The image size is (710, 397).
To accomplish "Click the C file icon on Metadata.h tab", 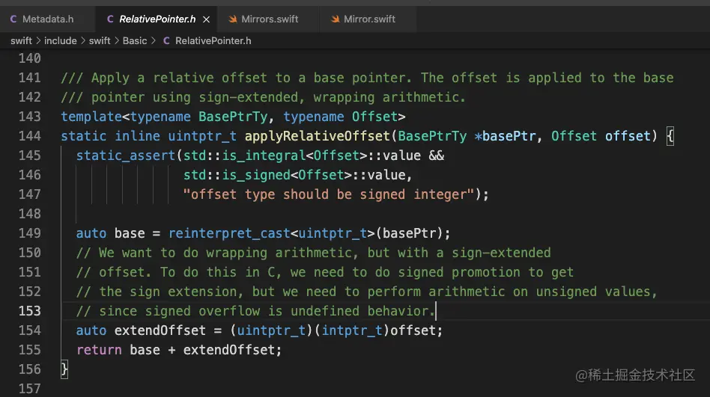I will [13, 19].
